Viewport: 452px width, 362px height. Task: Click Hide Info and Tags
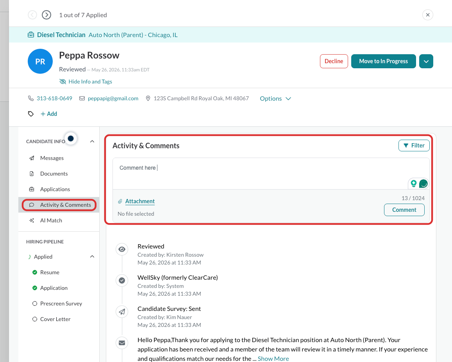(x=86, y=82)
